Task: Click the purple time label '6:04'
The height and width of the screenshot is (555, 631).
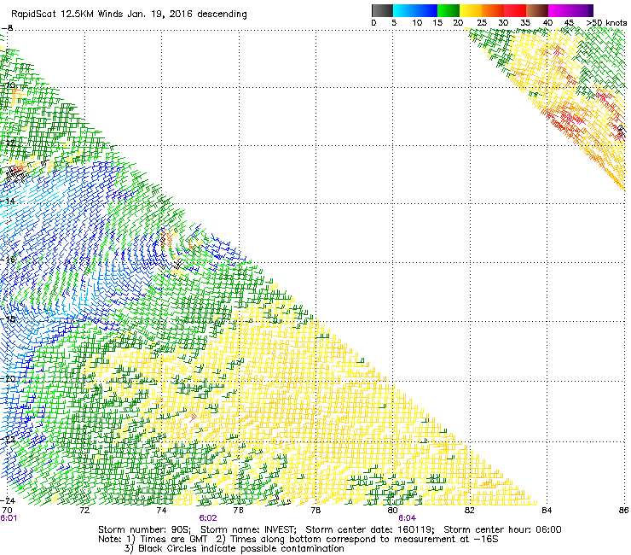Action: coord(408,518)
